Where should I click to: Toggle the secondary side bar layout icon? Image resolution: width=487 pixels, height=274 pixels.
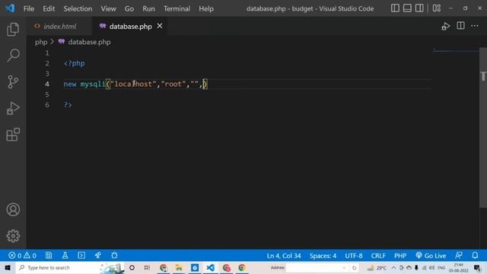coord(419,8)
